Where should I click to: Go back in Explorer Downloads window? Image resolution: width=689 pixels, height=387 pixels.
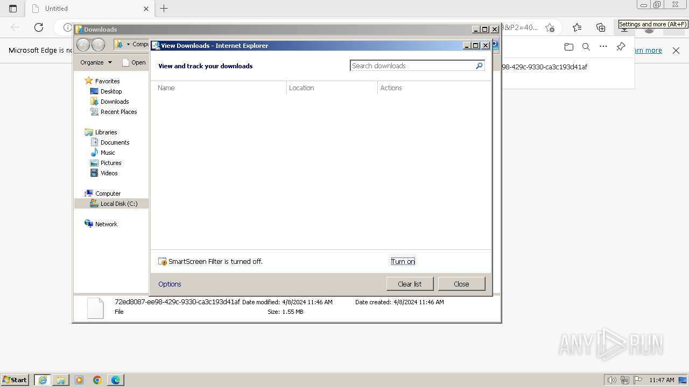[83, 45]
